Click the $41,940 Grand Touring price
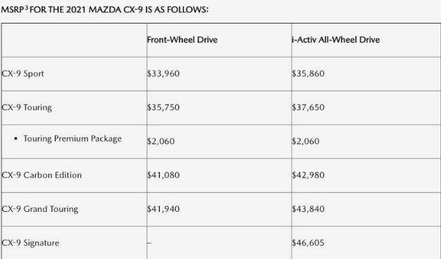This screenshot has width=441, height=259. click(x=163, y=209)
